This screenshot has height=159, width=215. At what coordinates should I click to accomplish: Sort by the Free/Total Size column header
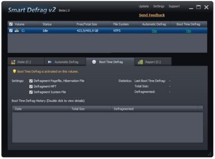[92, 24]
